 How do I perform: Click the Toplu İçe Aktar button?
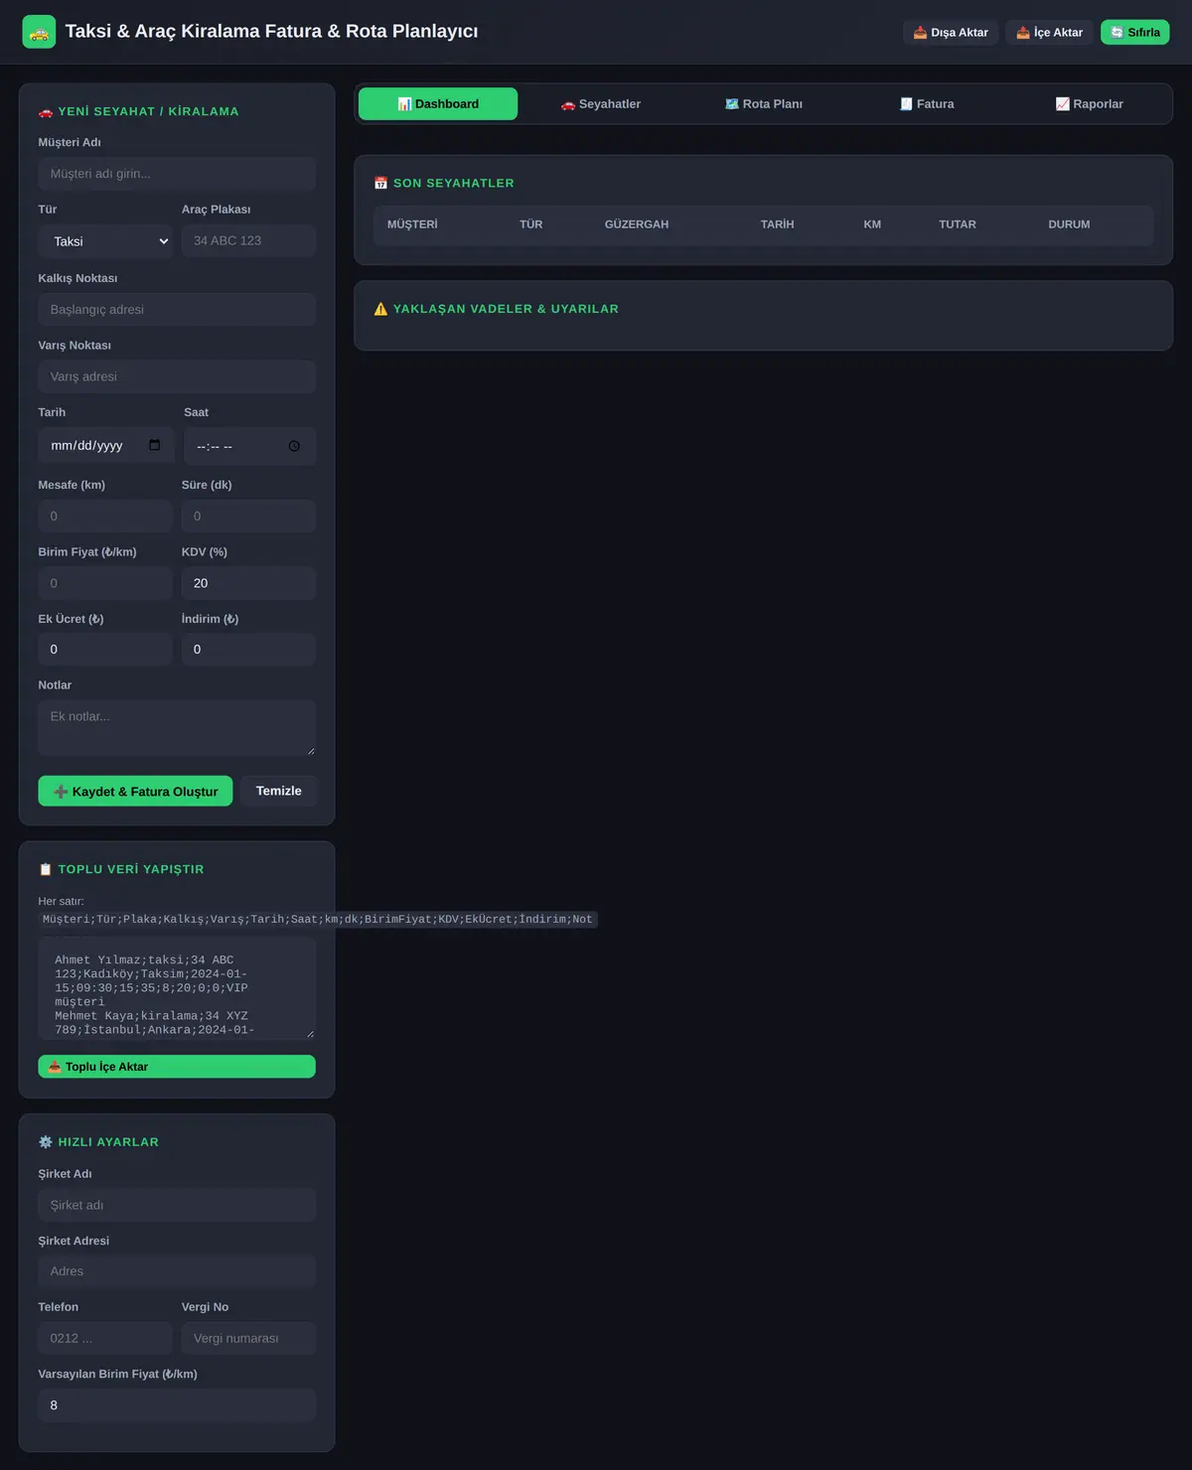pos(177,1067)
